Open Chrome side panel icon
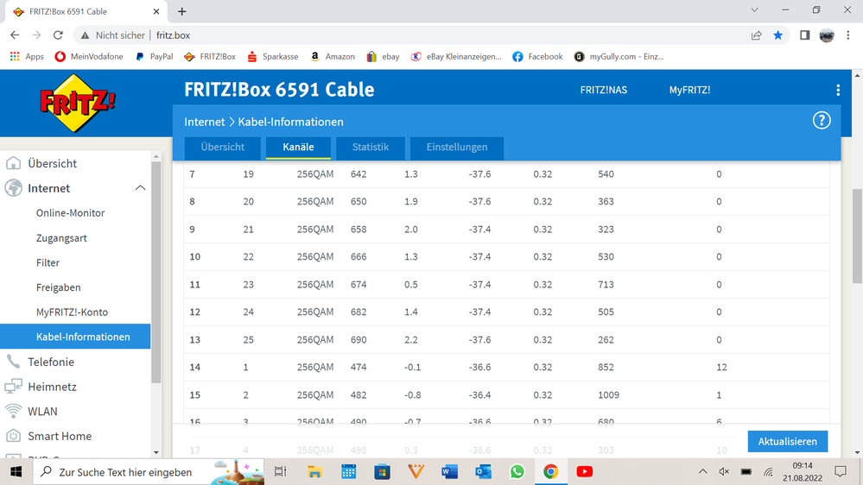Screen dimensions: 863x485 tap(804, 35)
